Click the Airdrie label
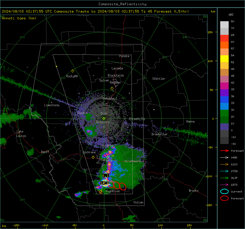Screen dimensions: 245x229 [x=107, y=145]
